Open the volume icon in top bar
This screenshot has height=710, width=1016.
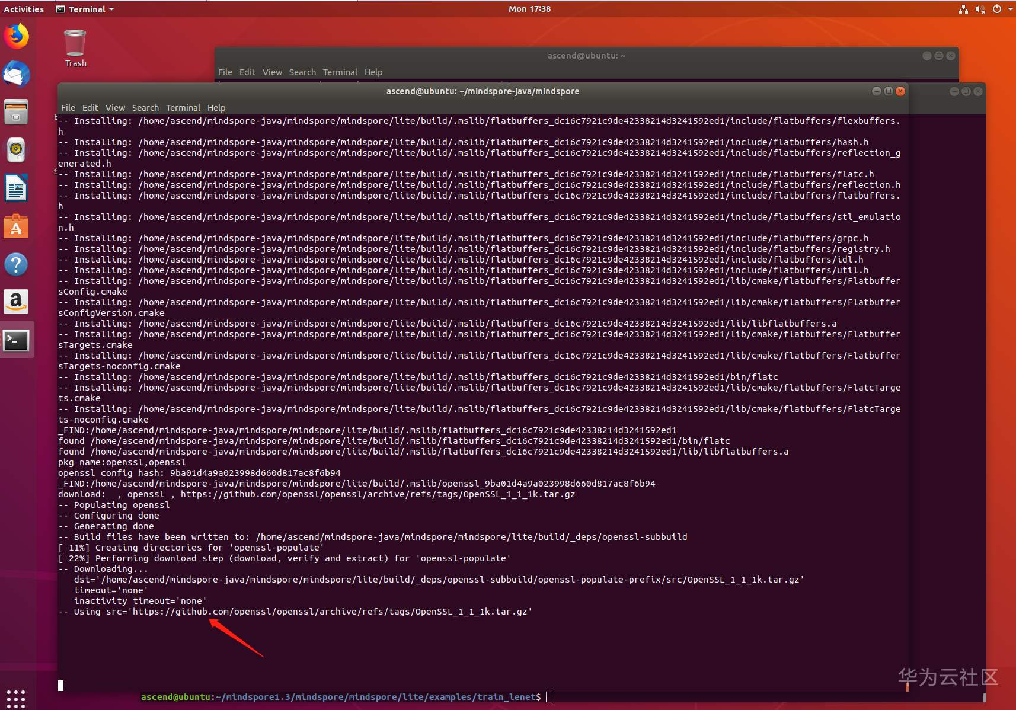980,9
